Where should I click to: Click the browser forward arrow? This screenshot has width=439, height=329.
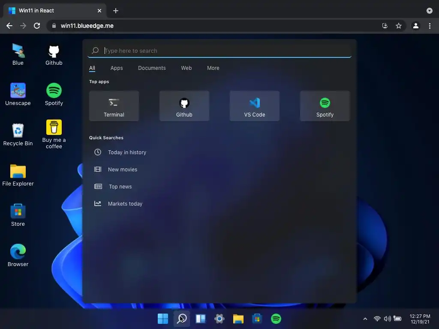point(23,26)
